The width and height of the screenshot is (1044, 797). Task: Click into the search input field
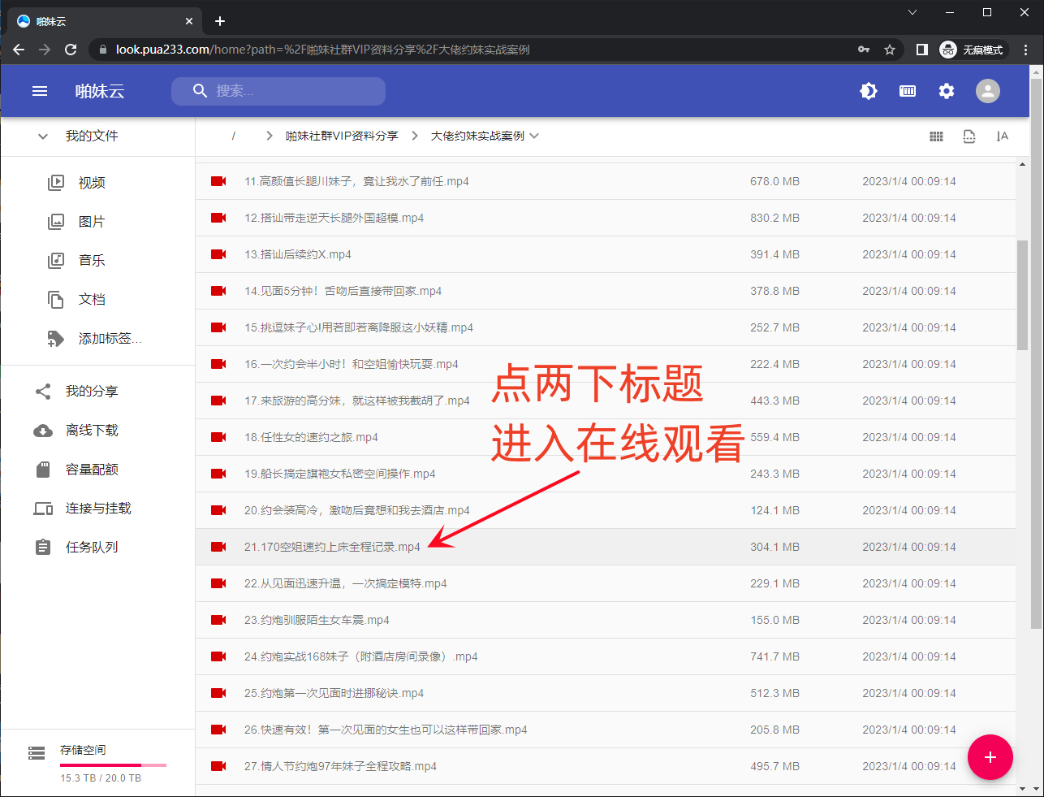(x=292, y=91)
